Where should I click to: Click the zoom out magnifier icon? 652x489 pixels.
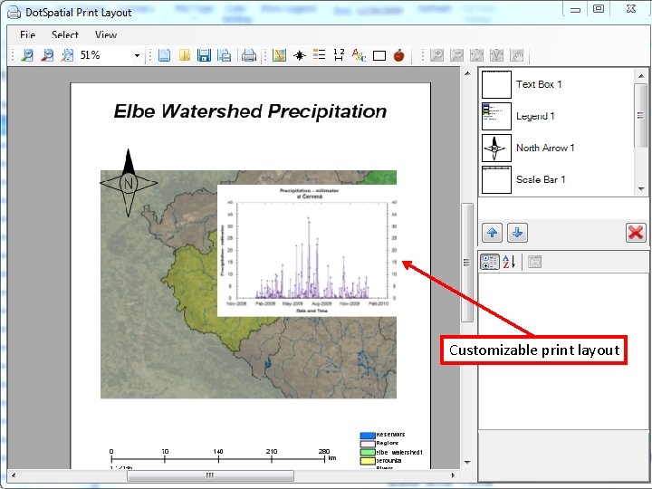[x=48, y=55]
